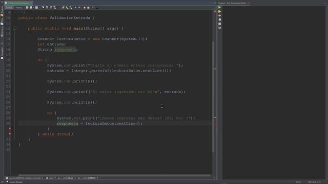Click System.out.printf on line 24
Viewport: 328px width, 184px height.
[67, 92]
